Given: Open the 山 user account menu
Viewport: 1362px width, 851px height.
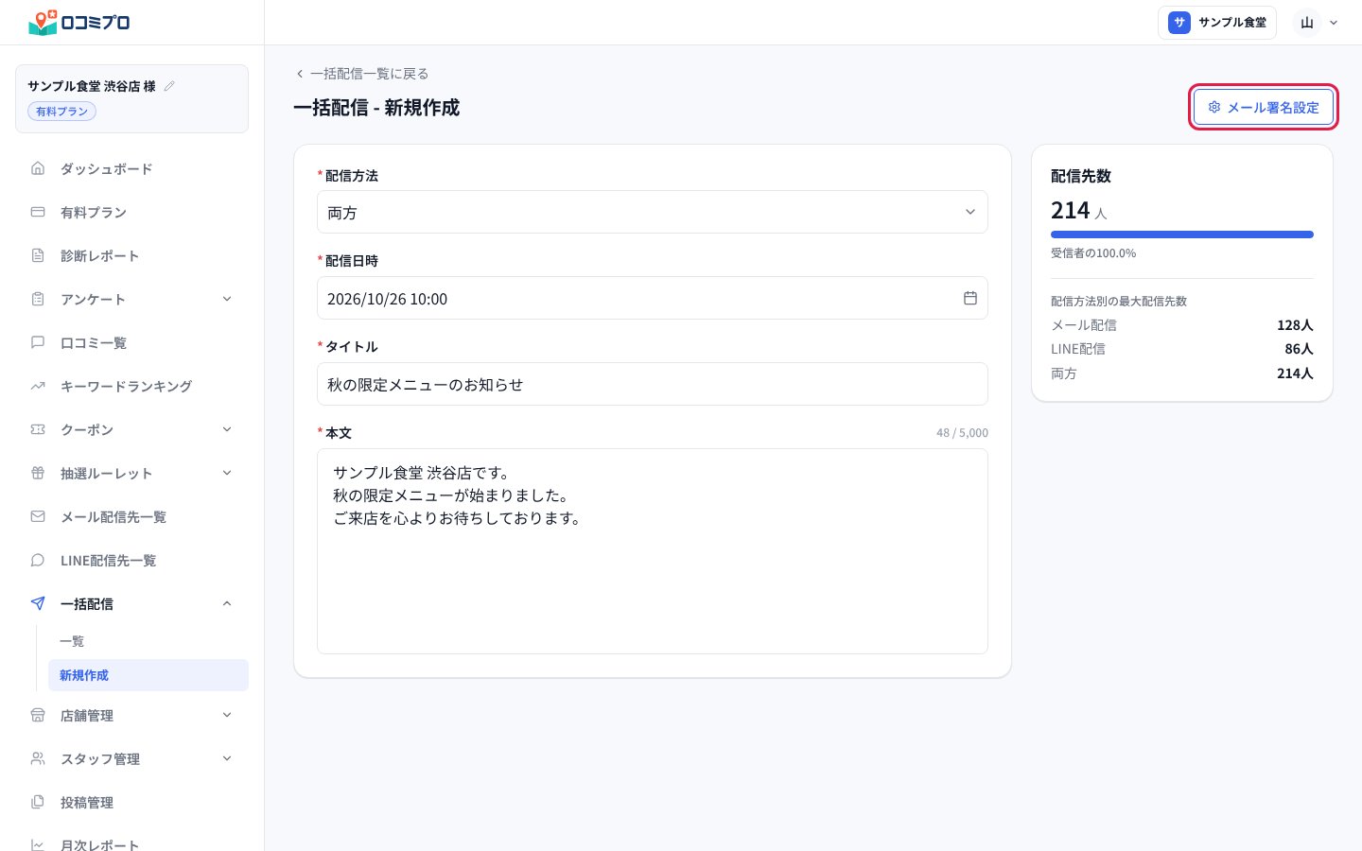Looking at the screenshot, I should click(x=1318, y=23).
